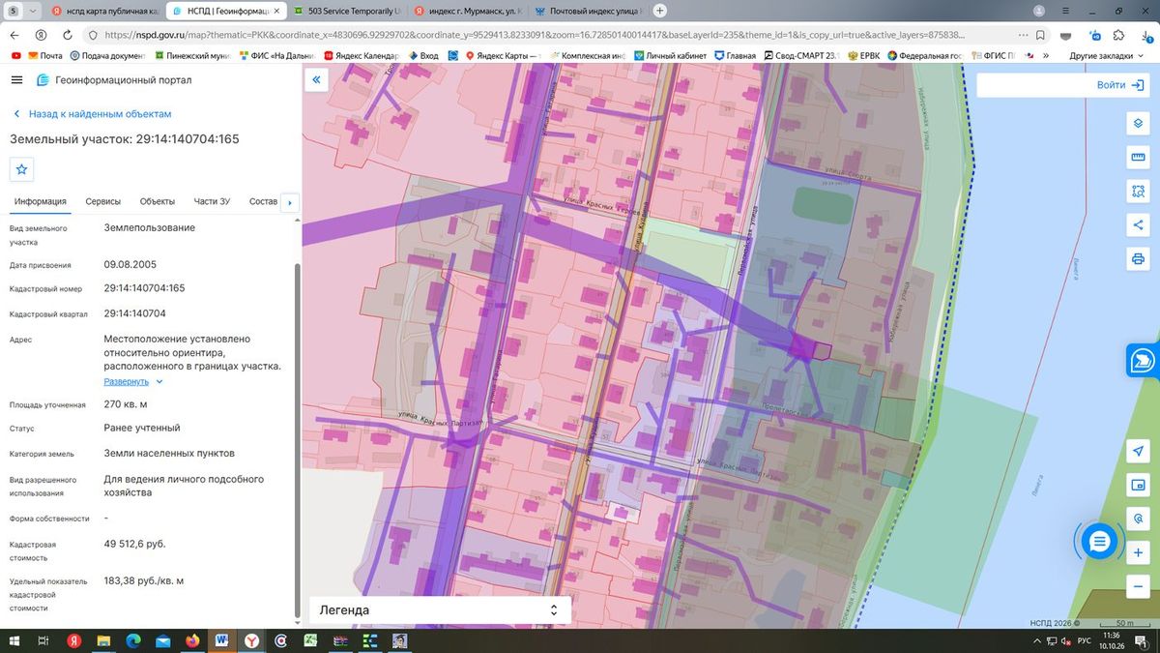The width and height of the screenshot is (1160, 653).
Task: Click the cadastral target search tool
Action: 1138,519
